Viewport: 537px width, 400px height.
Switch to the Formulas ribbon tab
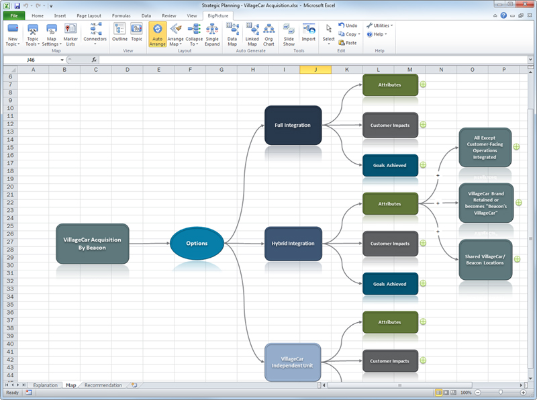[121, 15]
